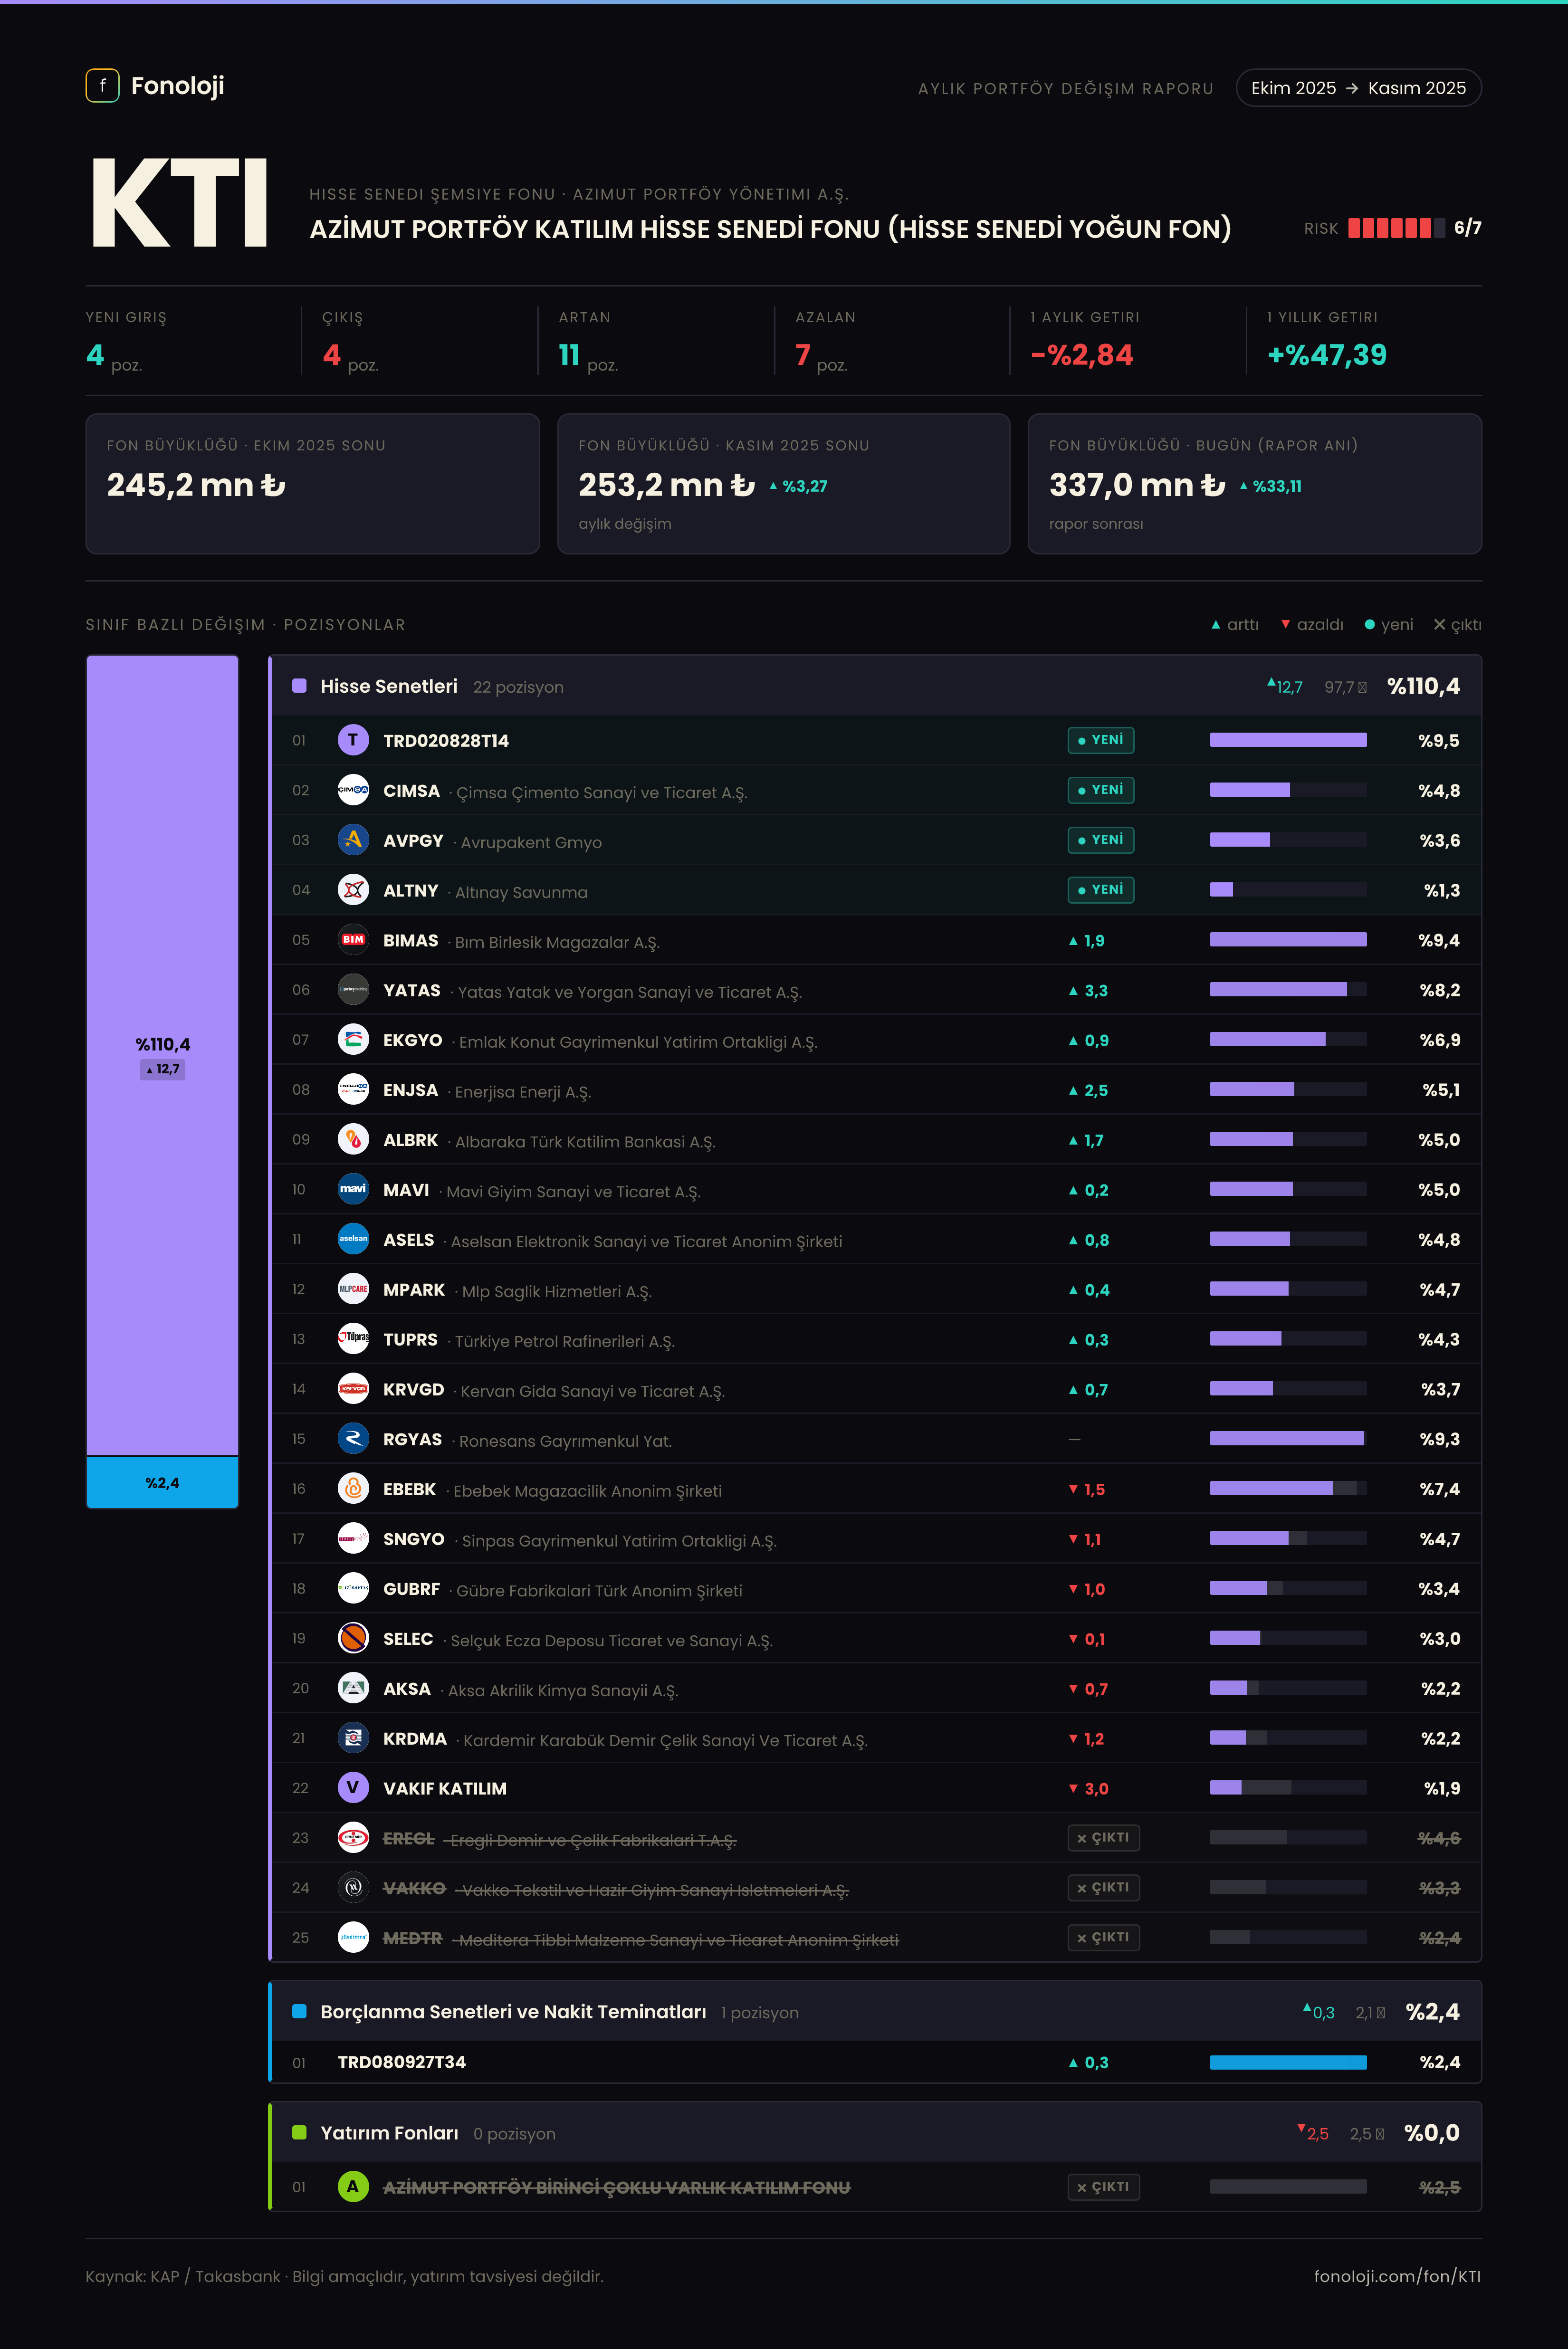Click the 'çıktı' legend entry

click(1457, 625)
